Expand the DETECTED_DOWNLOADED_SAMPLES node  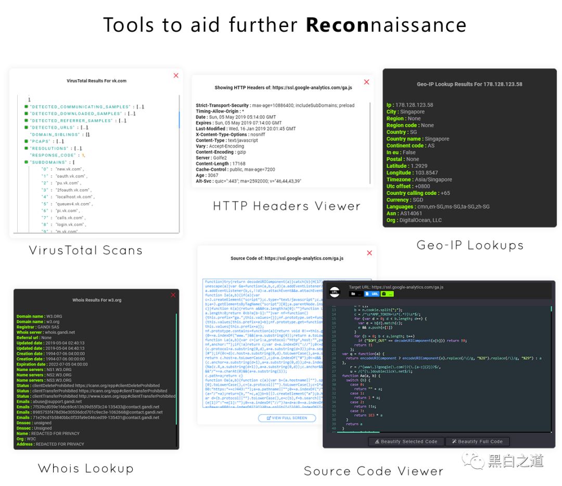26,114
